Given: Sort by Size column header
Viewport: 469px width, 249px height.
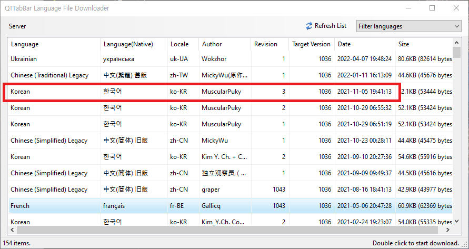Looking at the screenshot, I should tap(424, 44).
